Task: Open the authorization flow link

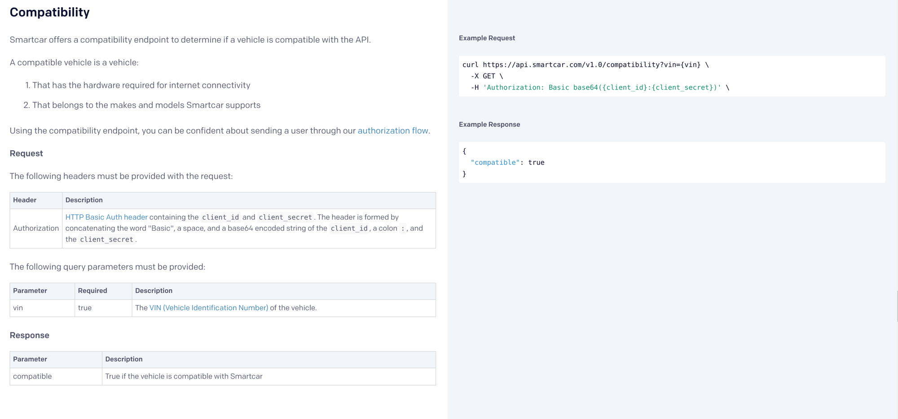Action: (393, 131)
